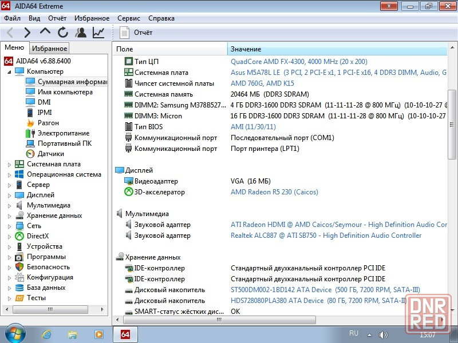This screenshot has height=343, width=458.
Task: Click the Дисплей monitor icon in tree
Action: (19, 195)
